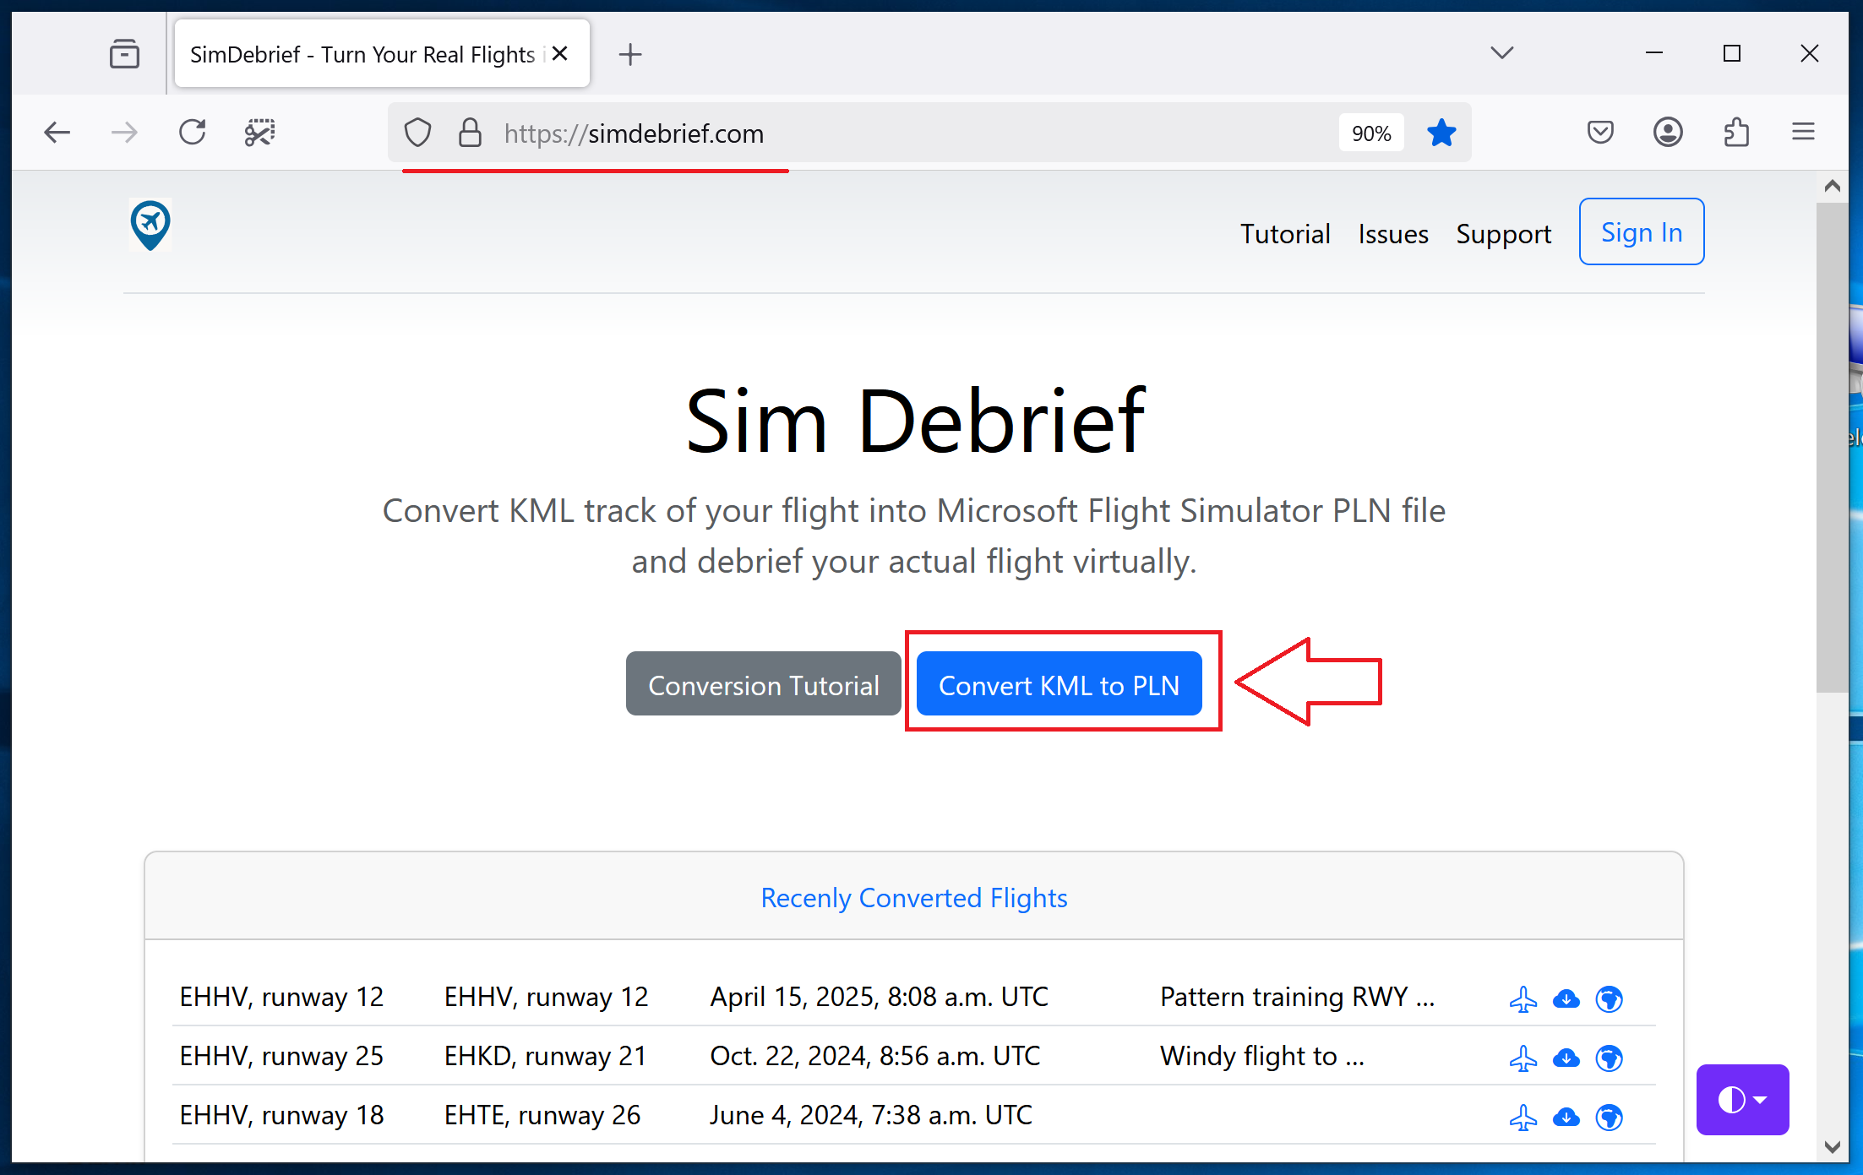Open the Conversion Tutorial button
1863x1175 pixels.
(x=764, y=685)
